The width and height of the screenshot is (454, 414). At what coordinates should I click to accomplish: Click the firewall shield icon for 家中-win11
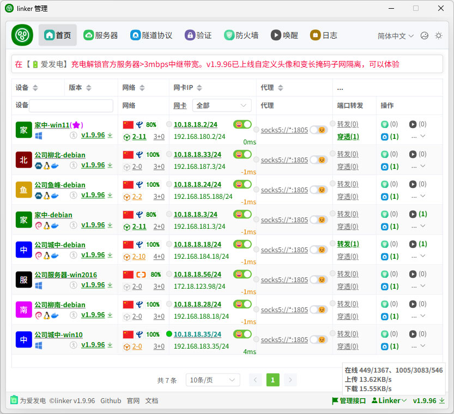(384, 124)
